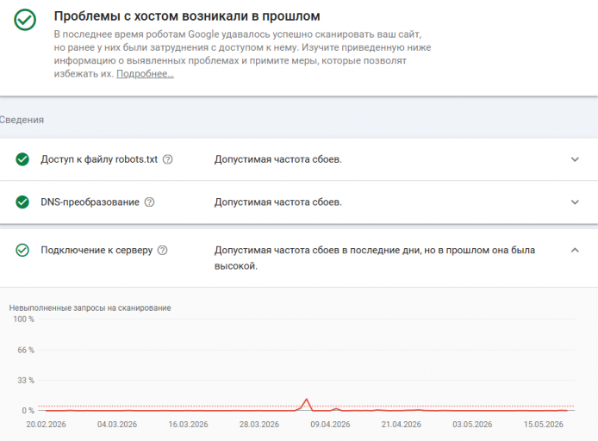Viewport: 598px width, 441px height.
Task: Click date label 03.05.2026 on chart
Action: [472, 425]
